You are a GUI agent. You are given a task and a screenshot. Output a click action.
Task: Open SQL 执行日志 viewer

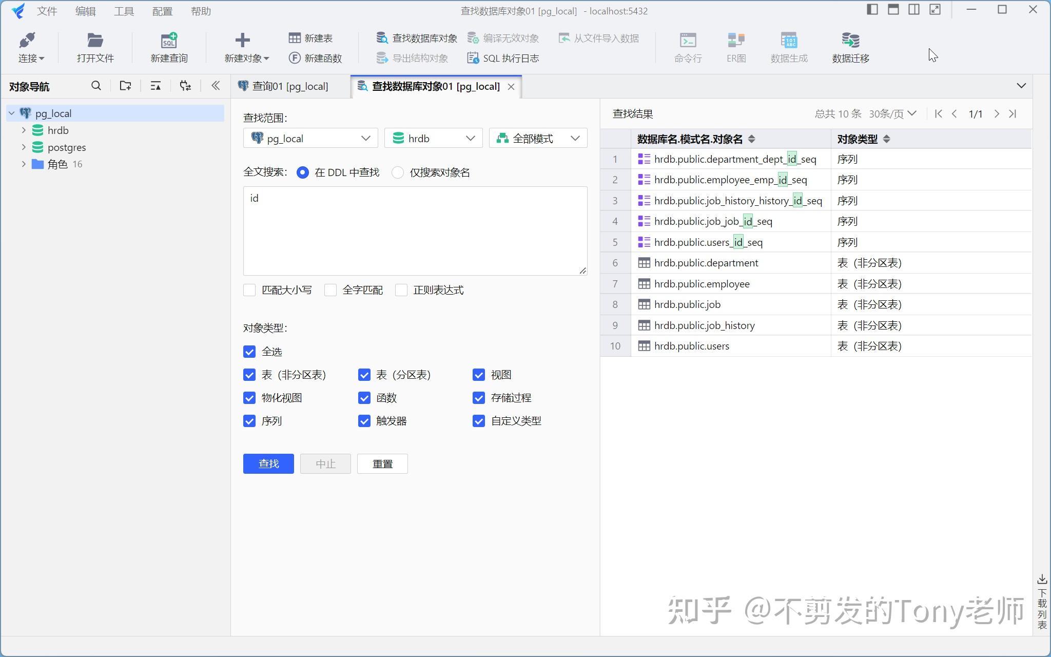point(503,58)
